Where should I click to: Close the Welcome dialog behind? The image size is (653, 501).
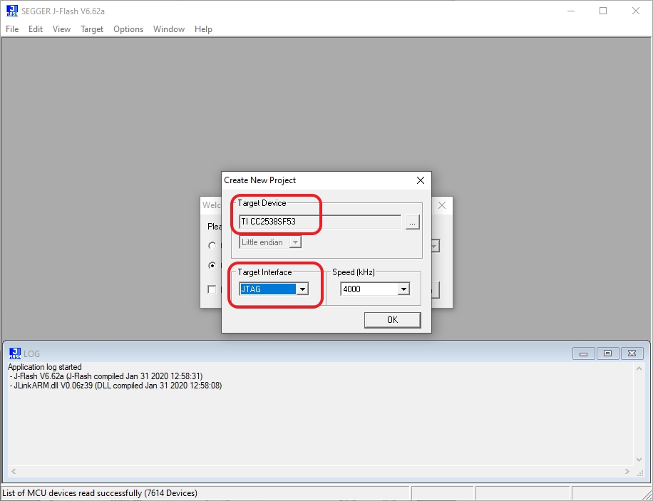pyautogui.click(x=442, y=205)
